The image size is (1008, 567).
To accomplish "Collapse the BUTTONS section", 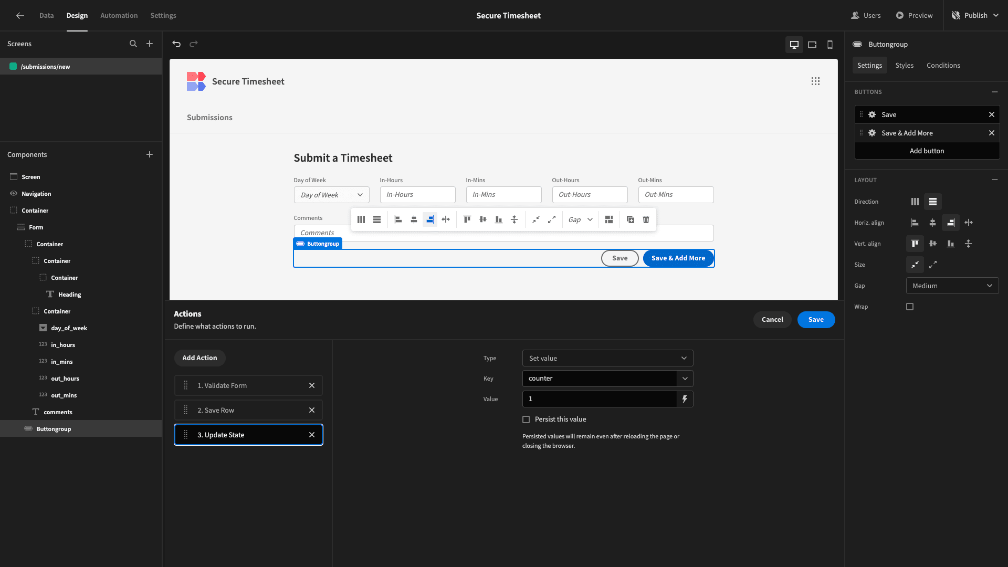I will click(x=995, y=92).
